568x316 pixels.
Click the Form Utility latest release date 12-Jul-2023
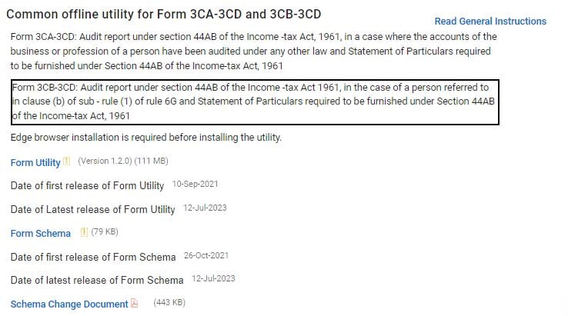tap(205, 208)
